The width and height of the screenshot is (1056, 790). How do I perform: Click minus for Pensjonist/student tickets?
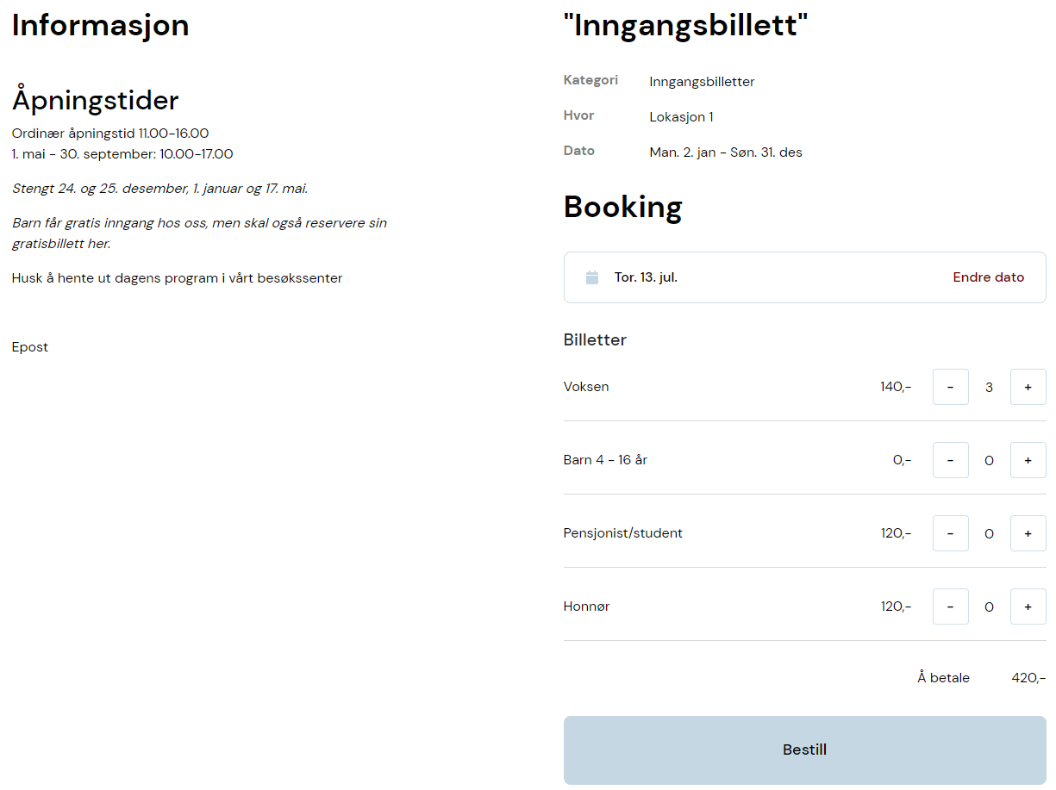tap(951, 533)
